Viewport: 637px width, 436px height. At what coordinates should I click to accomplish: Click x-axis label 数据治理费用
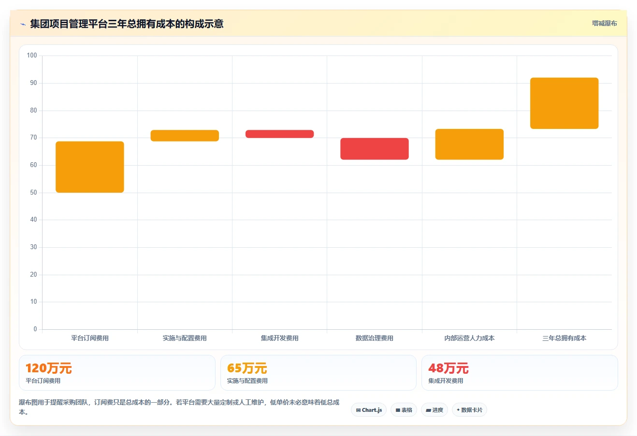pyautogui.click(x=375, y=338)
